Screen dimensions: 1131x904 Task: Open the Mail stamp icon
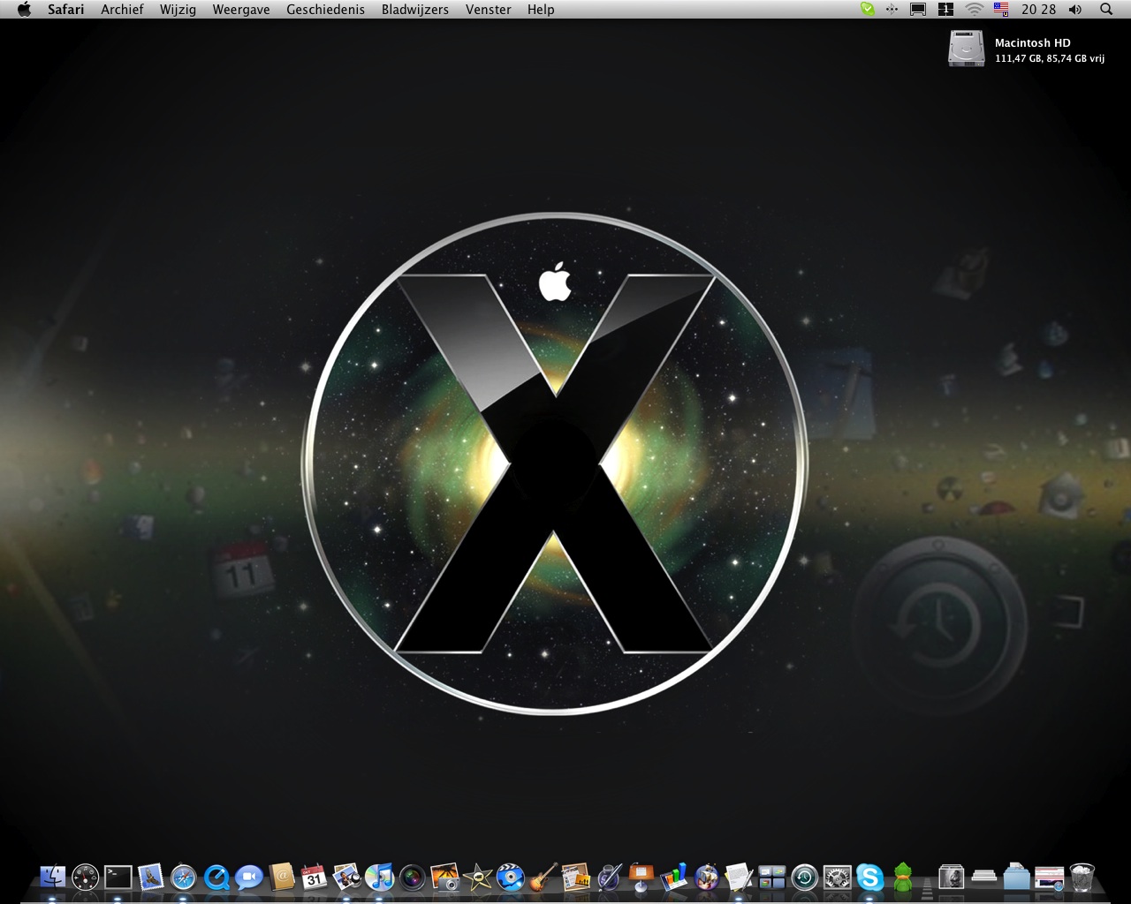coord(151,877)
